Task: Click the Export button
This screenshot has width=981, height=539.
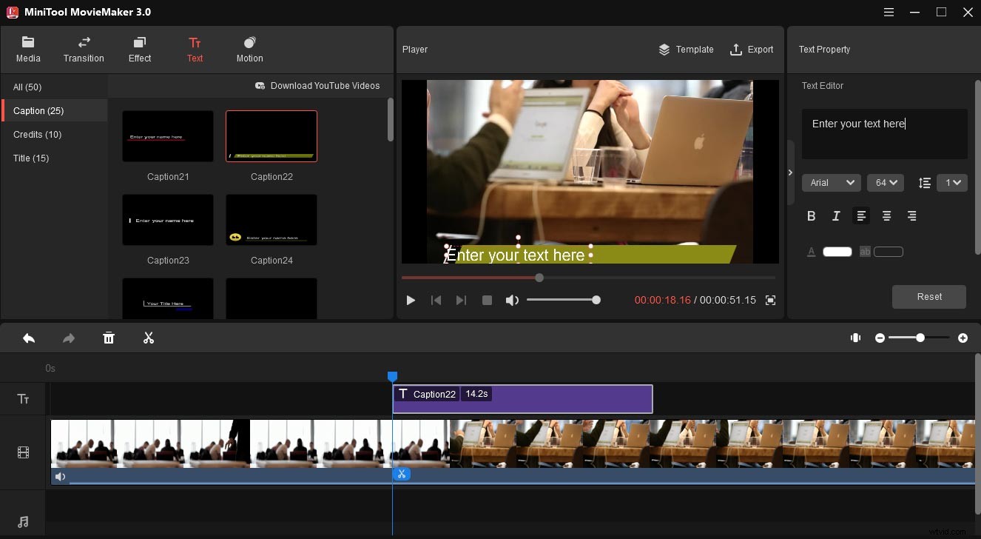Action: tap(752, 49)
